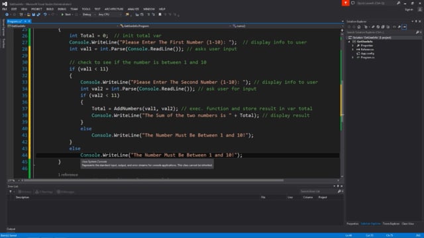Screen dimensions: 424x238
Task: Switch to the Properties tab at bottom right
Action: pos(352,223)
